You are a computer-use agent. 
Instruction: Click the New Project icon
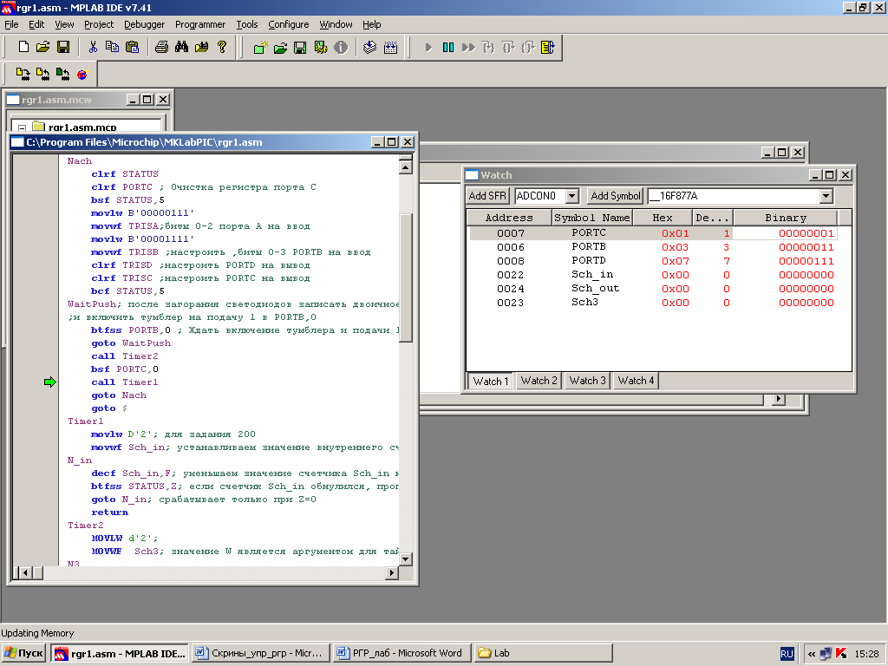260,48
